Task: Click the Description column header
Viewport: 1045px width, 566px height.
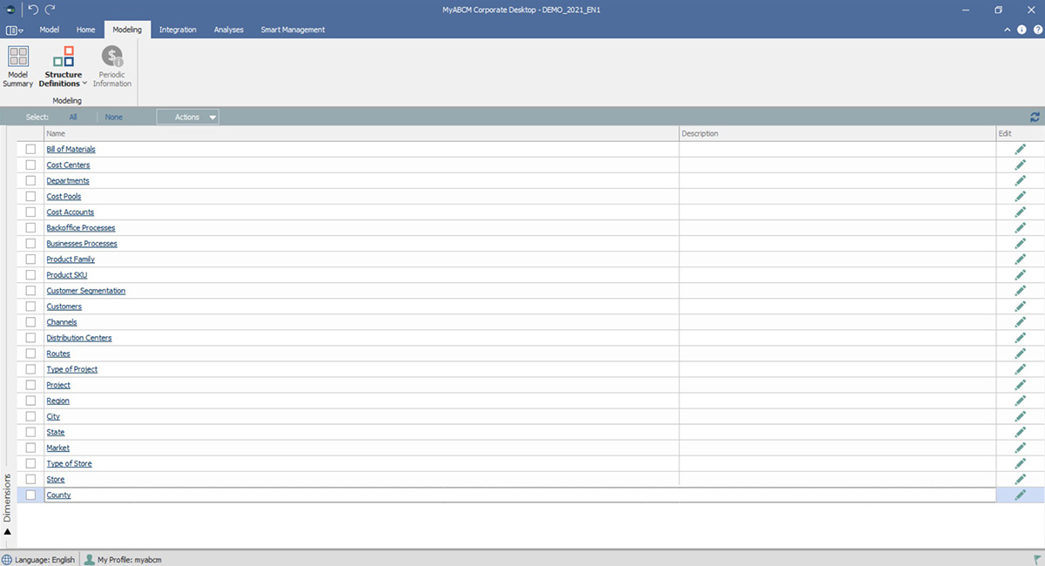Action: point(838,133)
